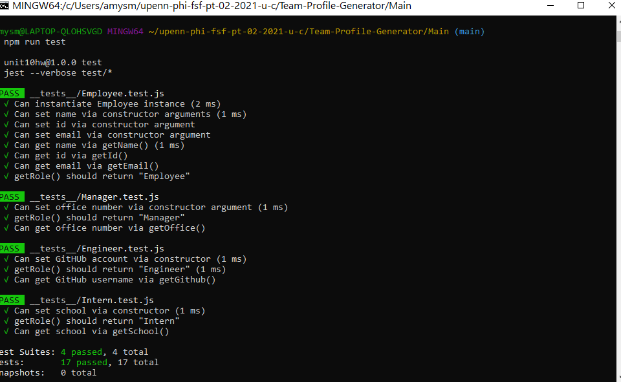Open the window system menu via terminal icon
Screen dimensions: 621x382
click(6, 6)
